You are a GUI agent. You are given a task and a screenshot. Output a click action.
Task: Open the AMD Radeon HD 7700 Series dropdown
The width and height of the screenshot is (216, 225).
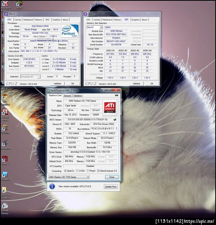(69, 177)
